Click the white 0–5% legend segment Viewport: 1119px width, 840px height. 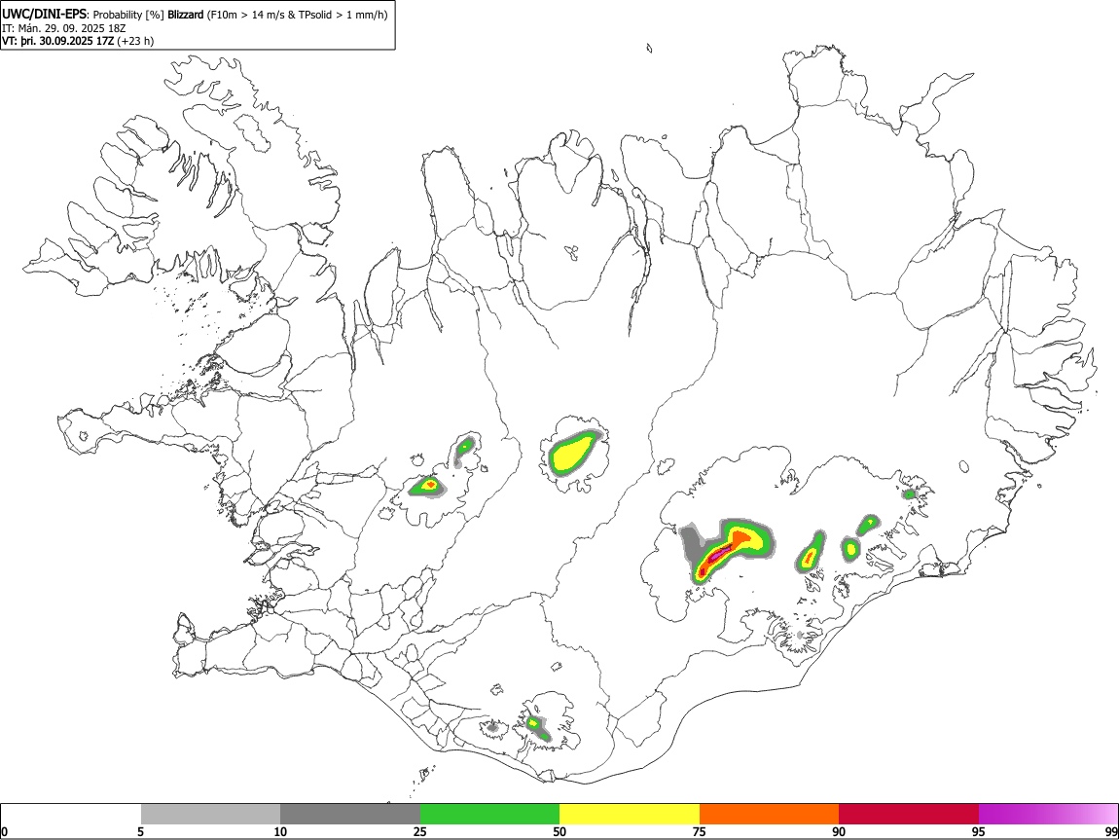71,815
